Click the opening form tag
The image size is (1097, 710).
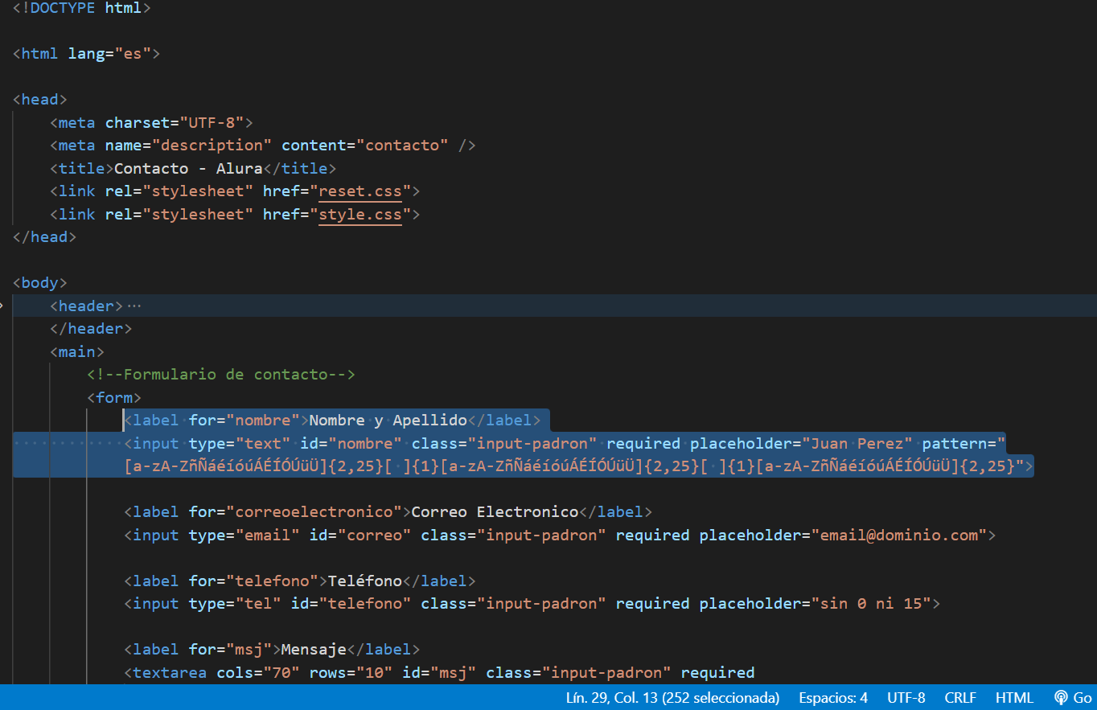(x=114, y=397)
